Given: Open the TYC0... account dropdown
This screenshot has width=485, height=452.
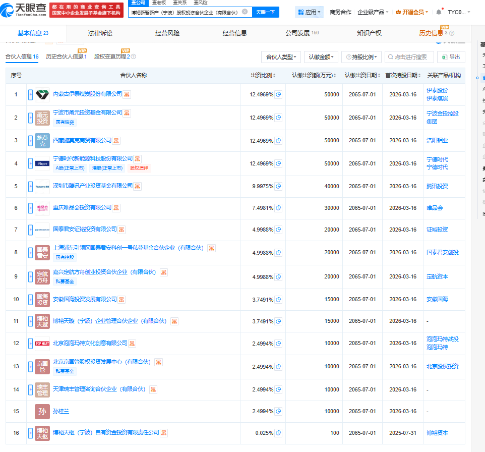Looking at the screenshot, I should pos(459,12).
